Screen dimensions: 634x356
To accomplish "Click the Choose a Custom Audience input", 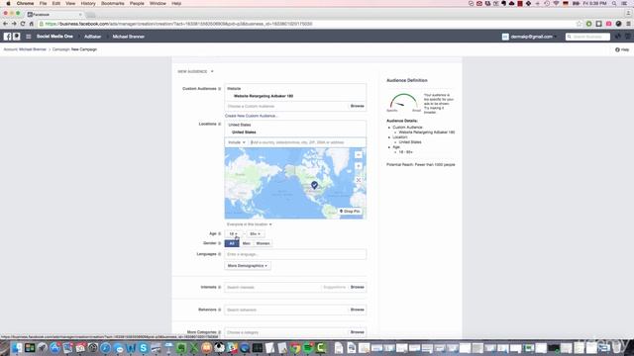I will pyautogui.click(x=286, y=106).
